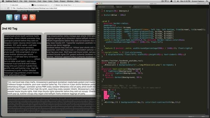Click the 'a {color:$blue - 100;}' line

114,15
